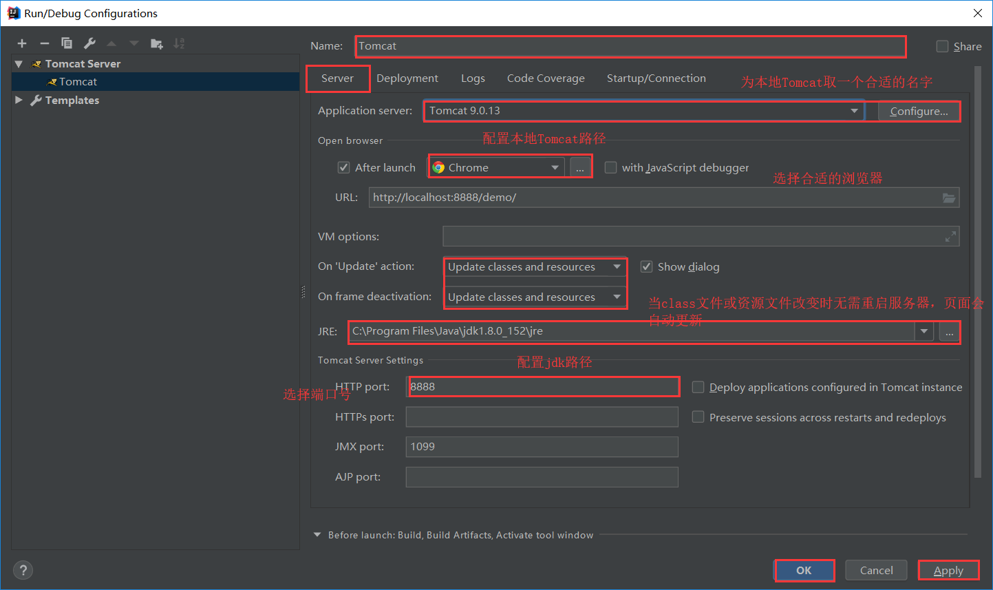Uncheck the After launch checkbox
Image resolution: width=993 pixels, height=590 pixels.
point(343,167)
